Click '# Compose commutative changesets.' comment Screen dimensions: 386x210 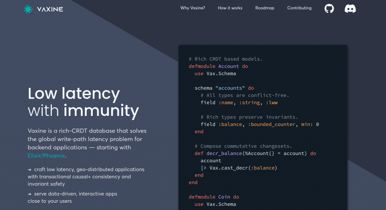pyautogui.click(x=243, y=146)
